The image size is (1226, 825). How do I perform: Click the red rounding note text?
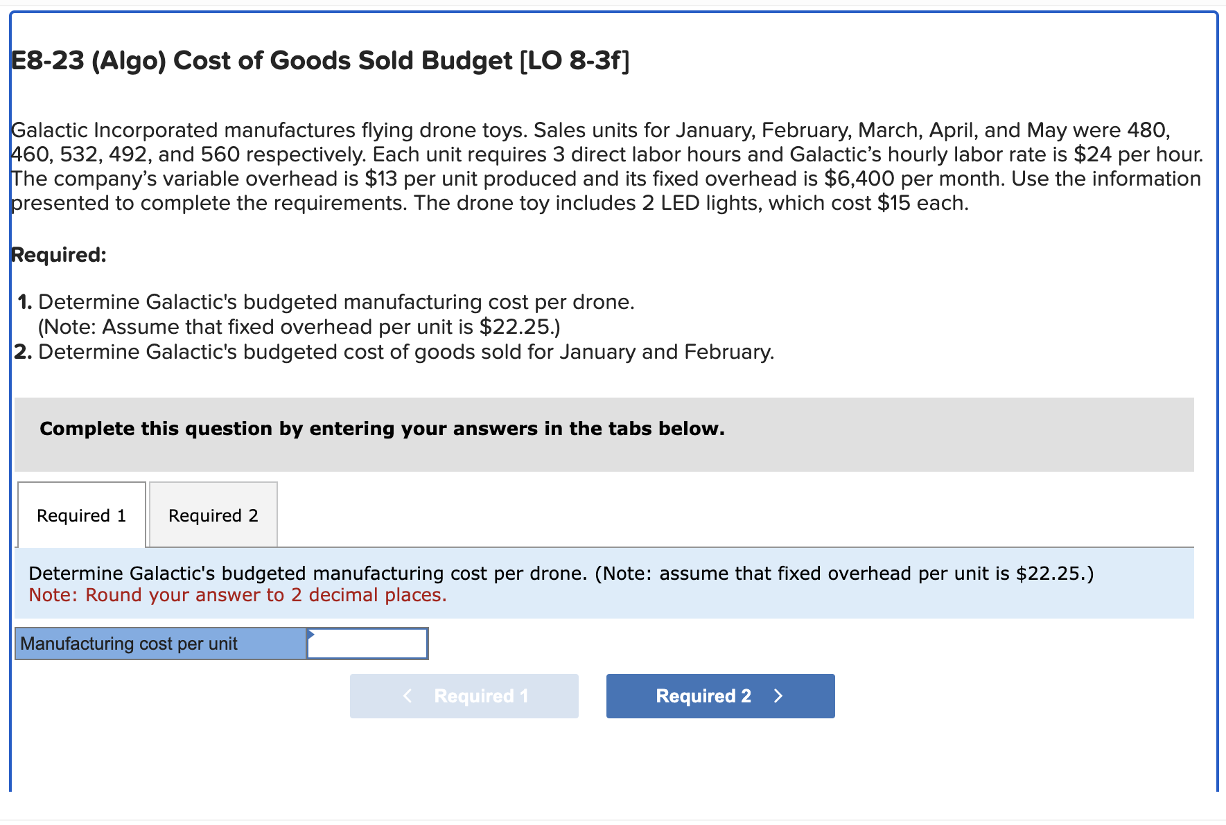click(237, 594)
